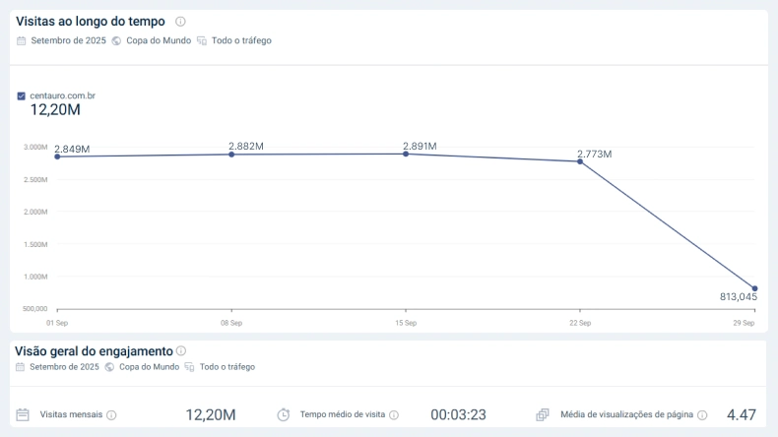The width and height of the screenshot is (778, 437).
Task: Select the 08 Sep data point showing 2.882M
Action: 231,155
